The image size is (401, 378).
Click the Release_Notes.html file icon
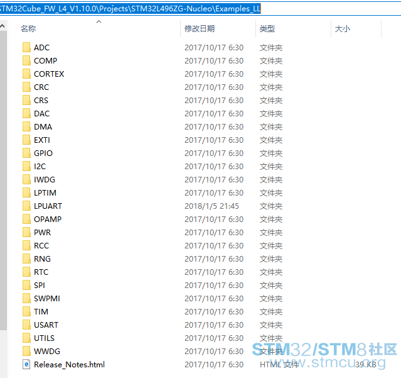(26, 364)
